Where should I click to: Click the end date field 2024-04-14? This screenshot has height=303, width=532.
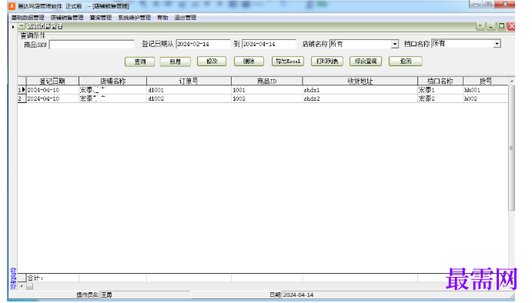coord(269,44)
